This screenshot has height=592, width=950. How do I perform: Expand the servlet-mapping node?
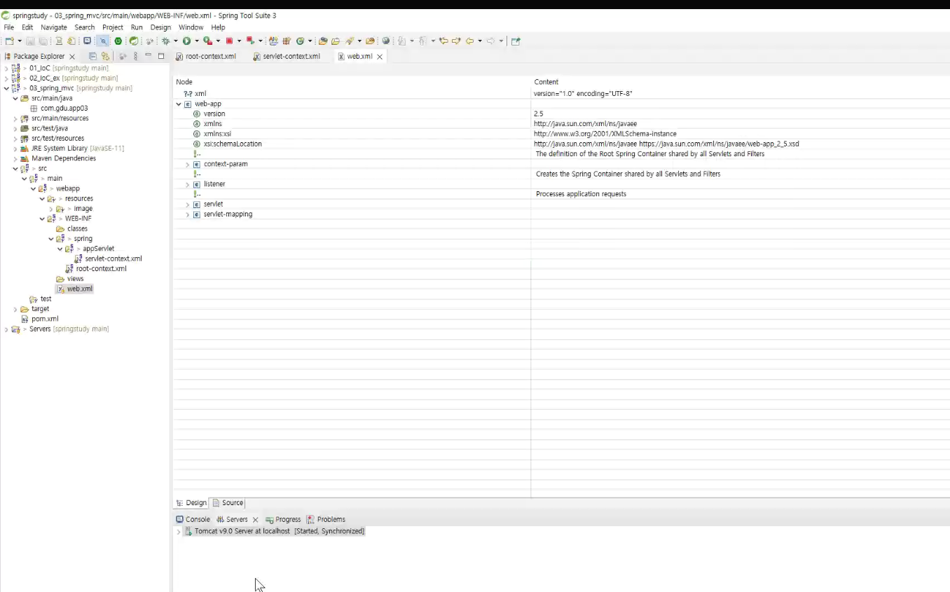click(187, 214)
